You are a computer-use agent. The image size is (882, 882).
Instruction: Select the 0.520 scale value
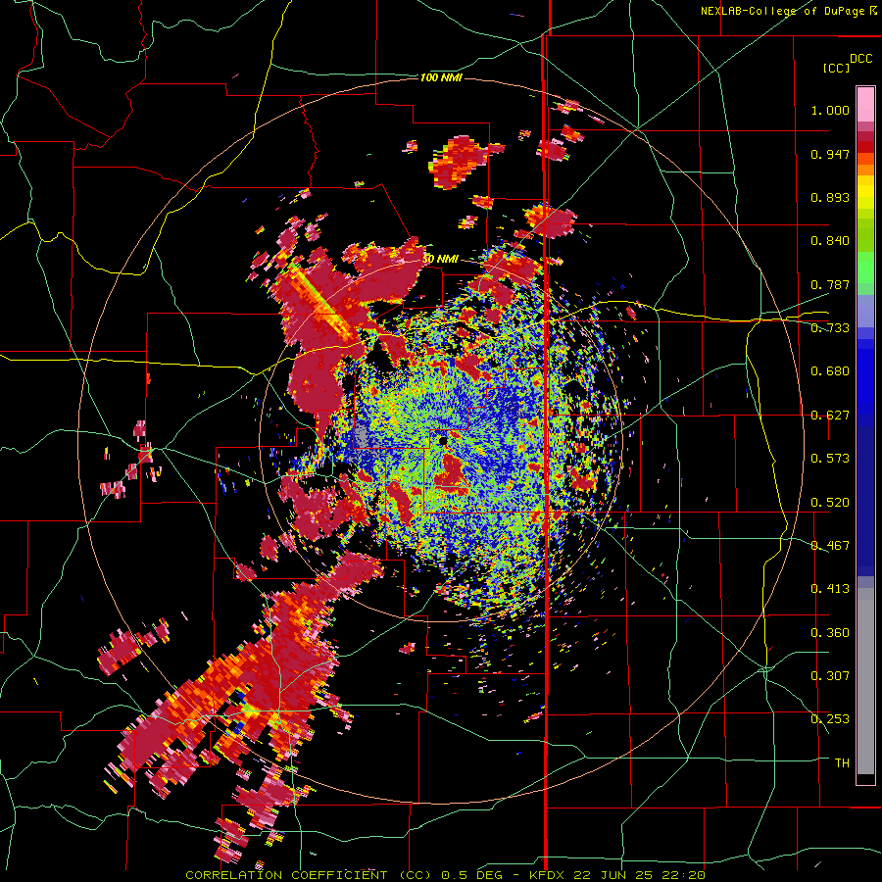pos(830,503)
